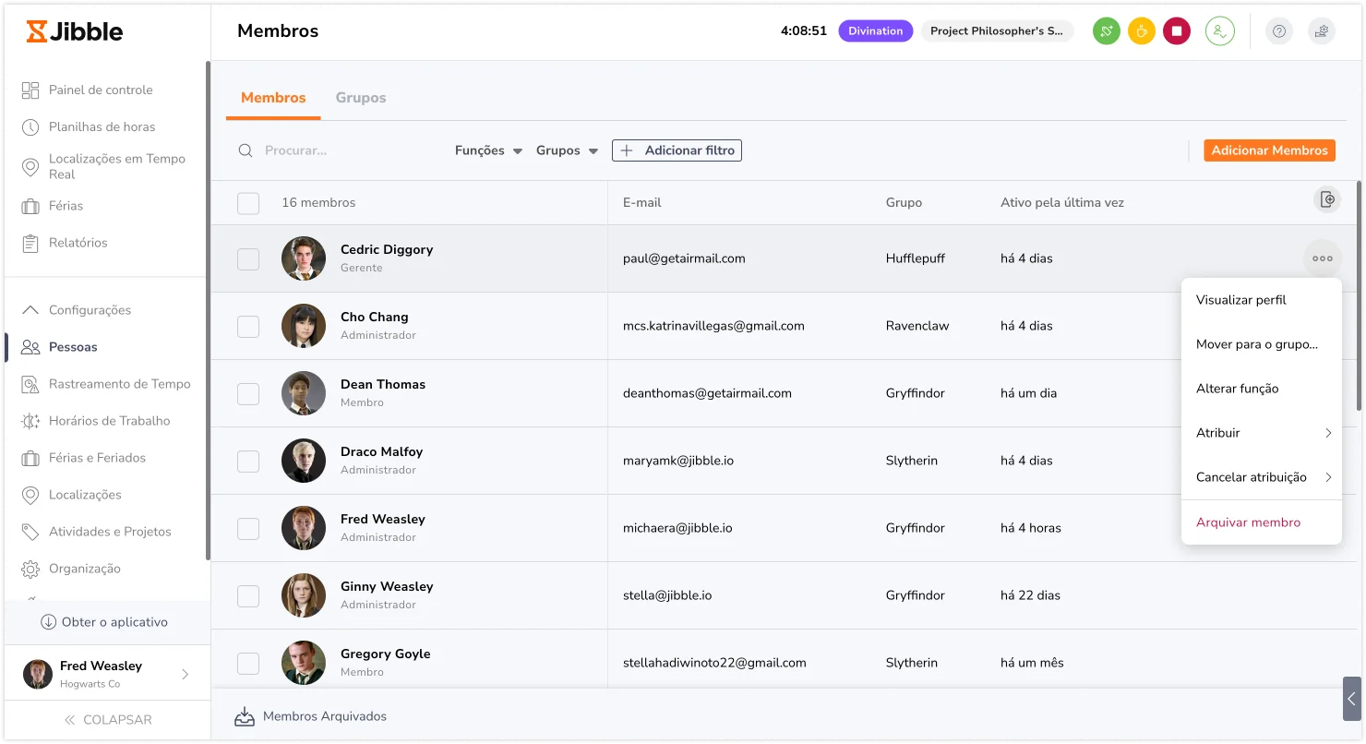Expand Atribuir submenu
This screenshot has width=1366, height=744.
point(1262,433)
